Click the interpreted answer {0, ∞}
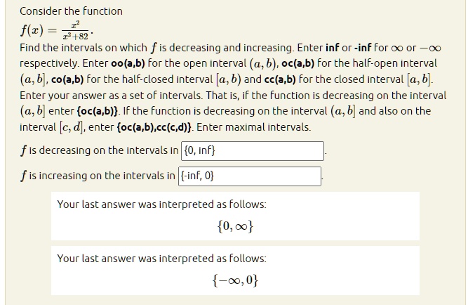 (x=235, y=226)
